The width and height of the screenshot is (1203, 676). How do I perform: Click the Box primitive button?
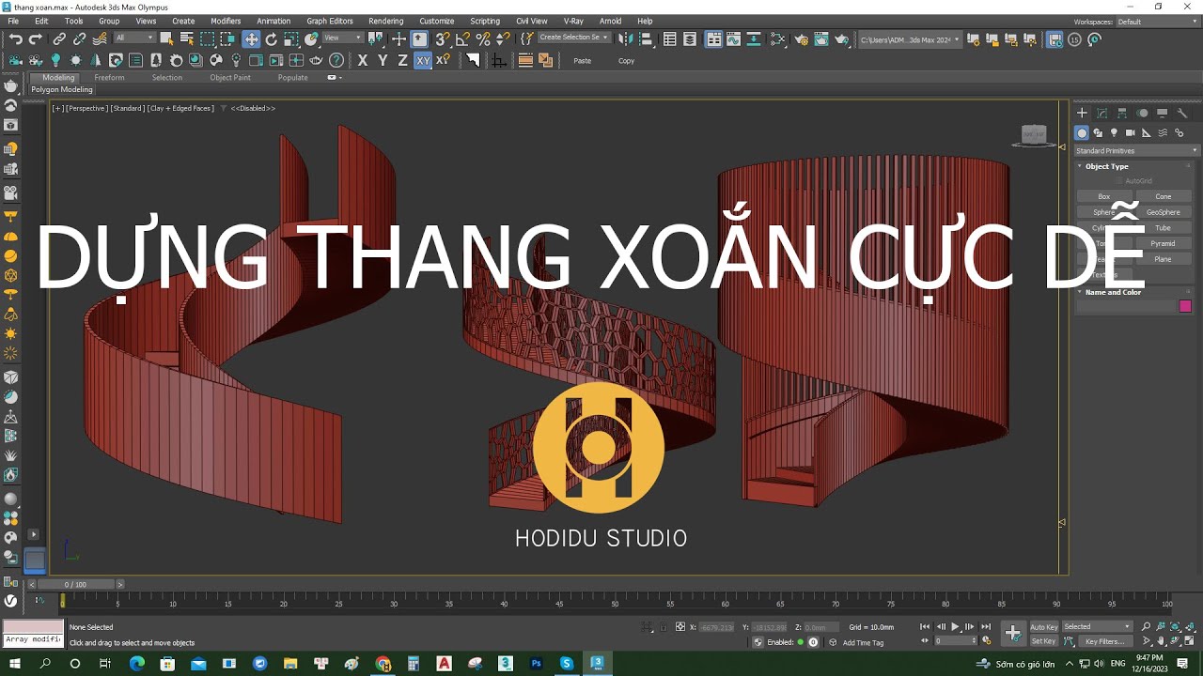tap(1104, 196)
